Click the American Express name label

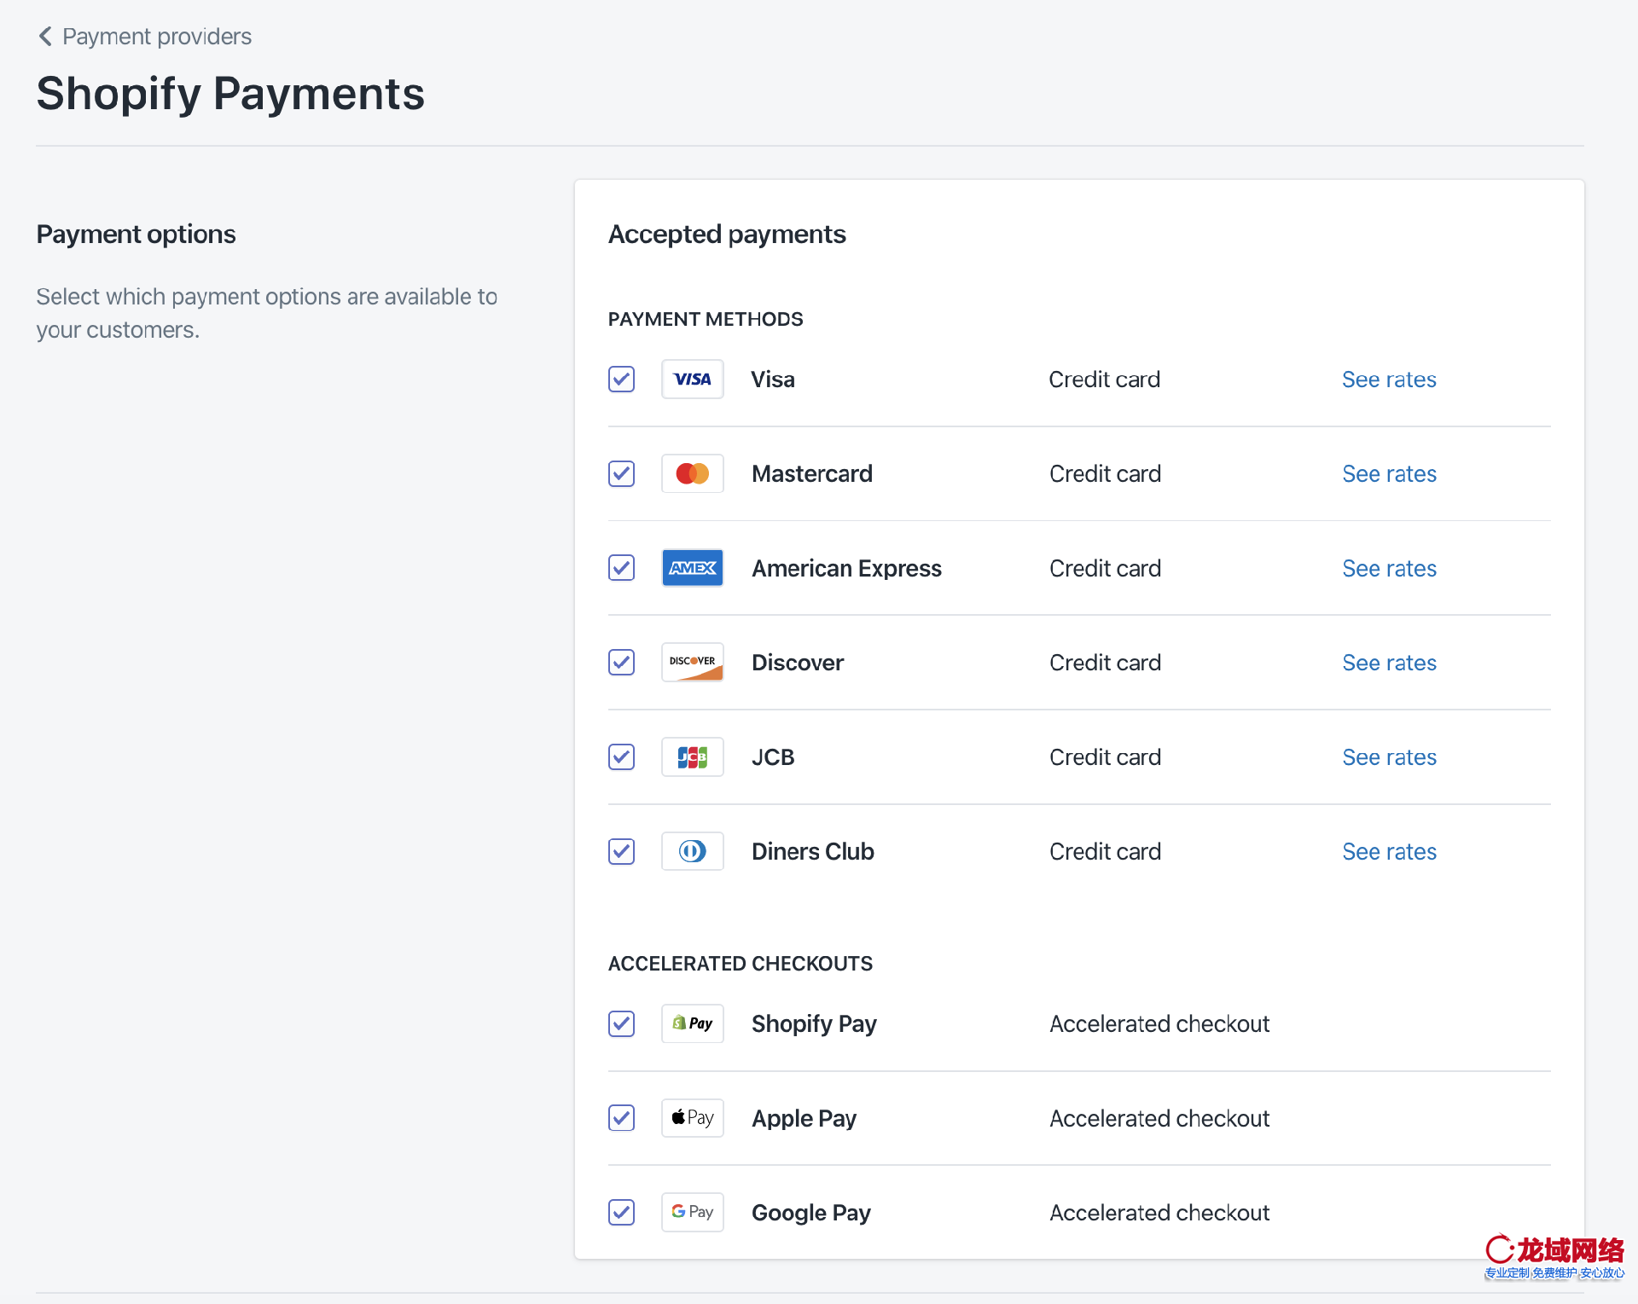point(846,568)
